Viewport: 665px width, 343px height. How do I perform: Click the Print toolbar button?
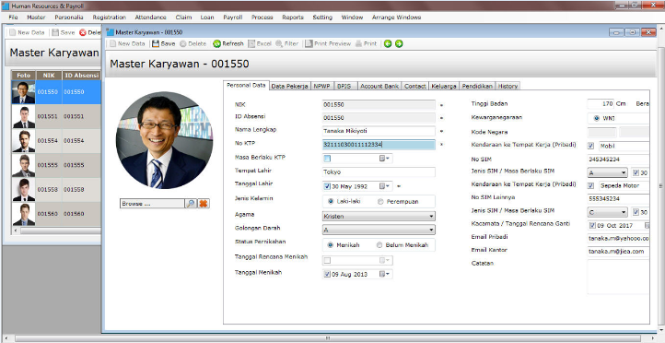[366, 43]
